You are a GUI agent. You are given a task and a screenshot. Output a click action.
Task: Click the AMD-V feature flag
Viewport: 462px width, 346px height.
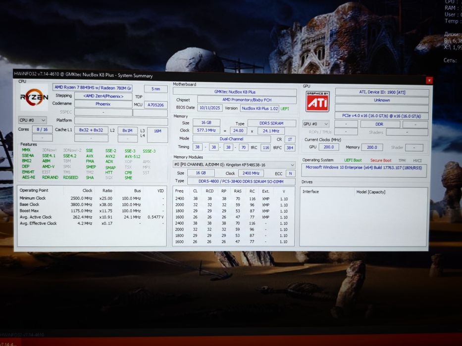(x=49, y=167)
